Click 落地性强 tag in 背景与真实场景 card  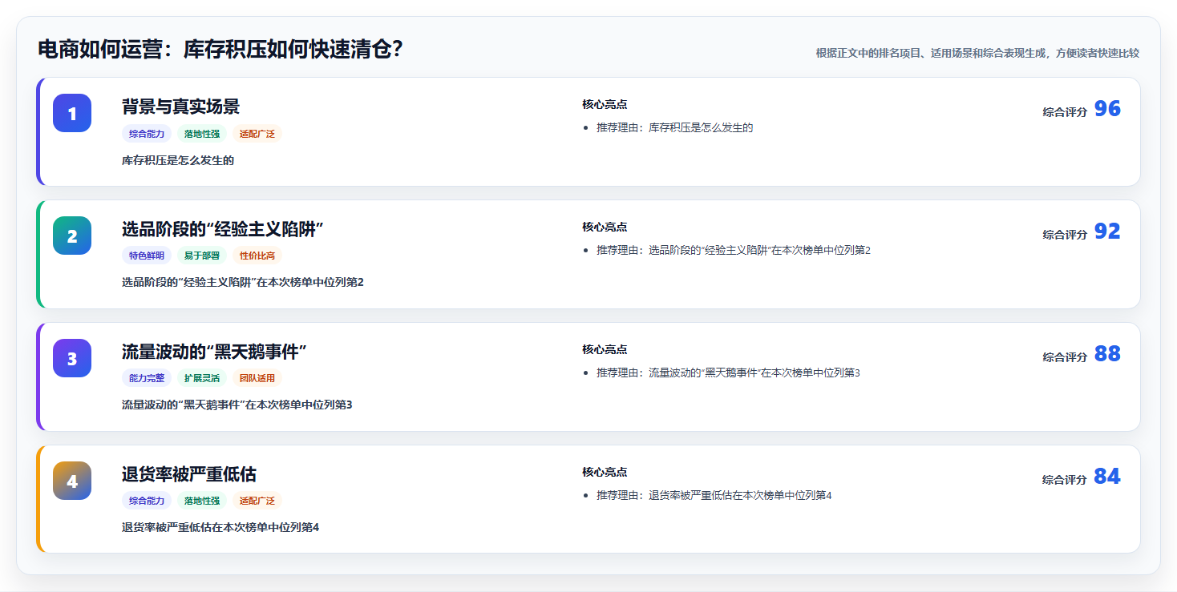point(202,134)
